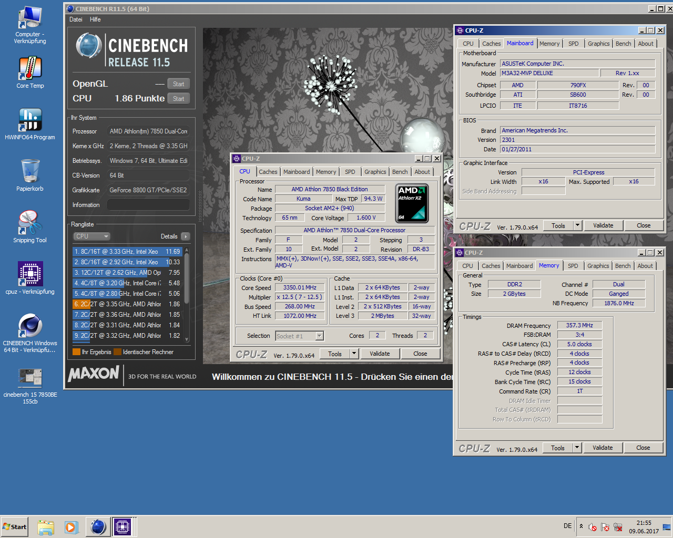Screen dimensions: 673x538
Task: Start the OpenGL benchmark
Action: pos(179,84)
